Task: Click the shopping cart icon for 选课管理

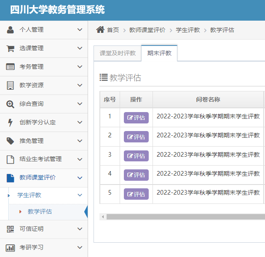Action: click(x=10, y=48)
